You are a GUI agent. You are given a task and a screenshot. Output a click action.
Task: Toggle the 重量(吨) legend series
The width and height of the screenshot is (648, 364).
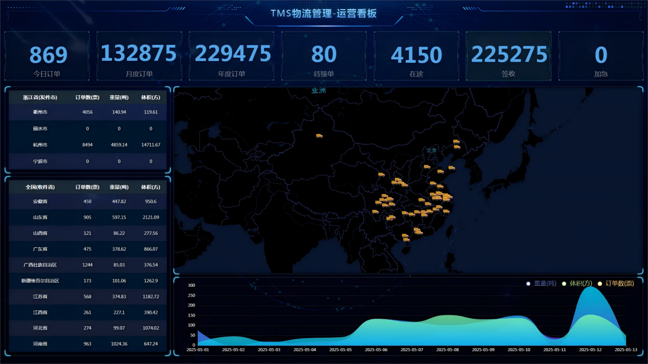(x=542, y=283)
